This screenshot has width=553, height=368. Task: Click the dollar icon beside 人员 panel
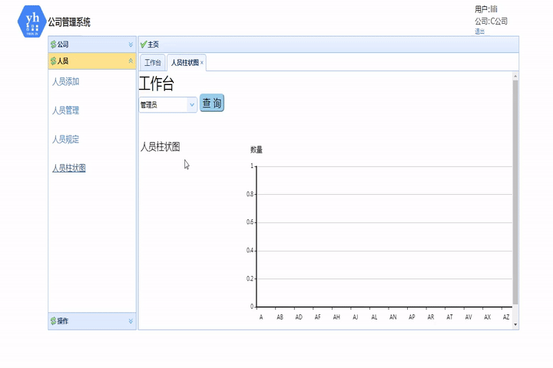point(53,61)
